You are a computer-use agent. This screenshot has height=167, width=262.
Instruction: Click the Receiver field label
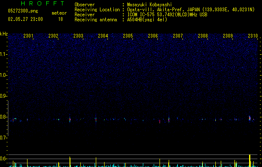(85, 15)
